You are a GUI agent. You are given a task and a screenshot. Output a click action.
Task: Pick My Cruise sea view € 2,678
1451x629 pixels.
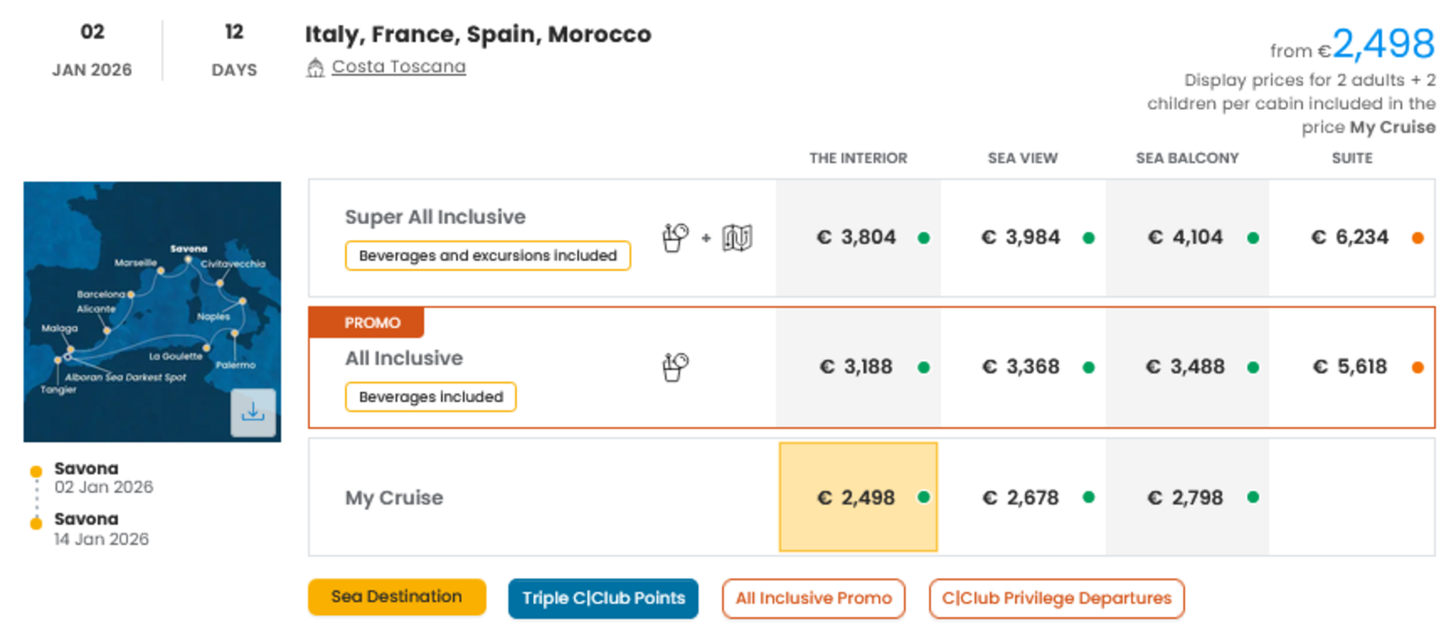1021,497
